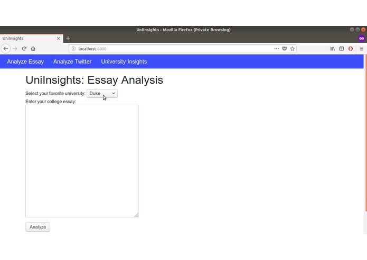Click the private browsing mask icon
This screenshot has width=367, height=260.
pos(362,38)
